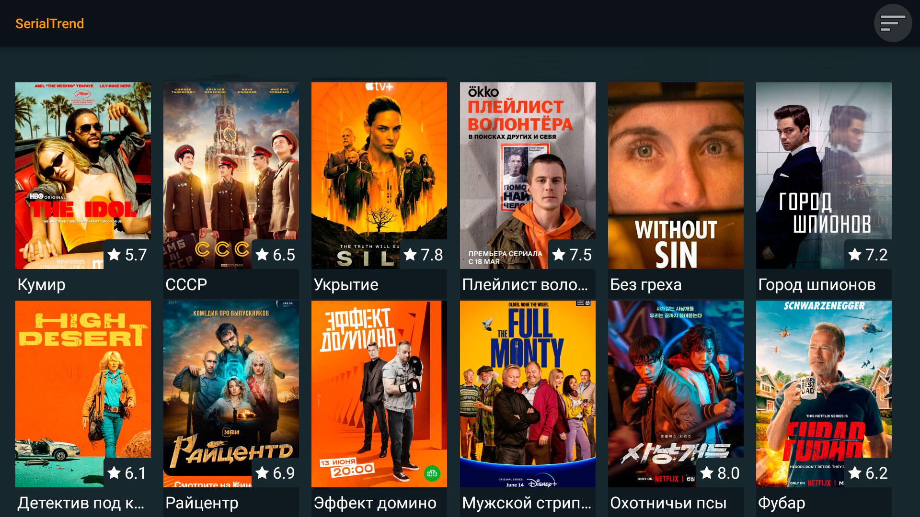Screen dimensions: 920x517
Task: Open the Without Sin poster
Action: point(676,175)
